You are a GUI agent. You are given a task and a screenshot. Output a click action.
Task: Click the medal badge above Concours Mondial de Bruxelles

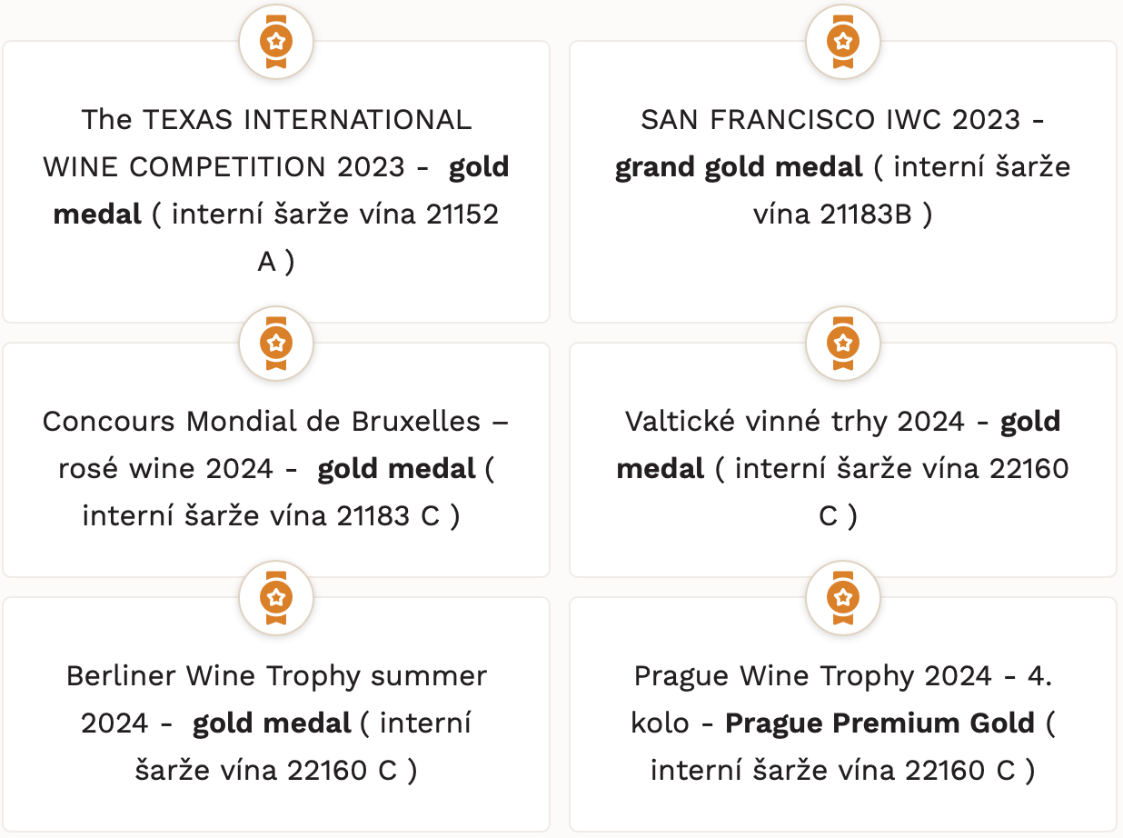point(276,344)
